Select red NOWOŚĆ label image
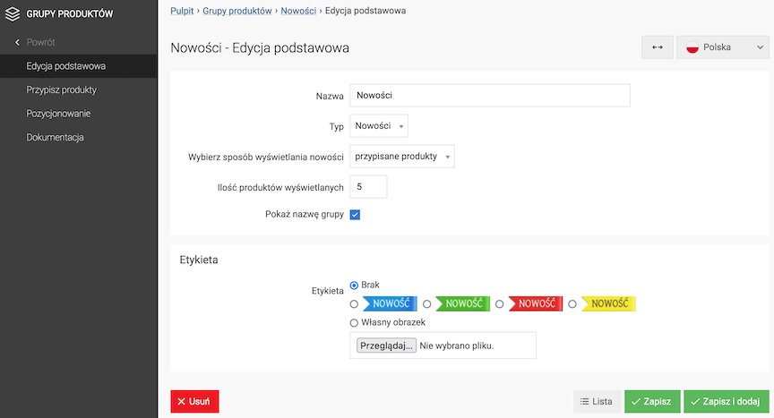Viewport: 774px width, 418px height. (x=536, y=303)
